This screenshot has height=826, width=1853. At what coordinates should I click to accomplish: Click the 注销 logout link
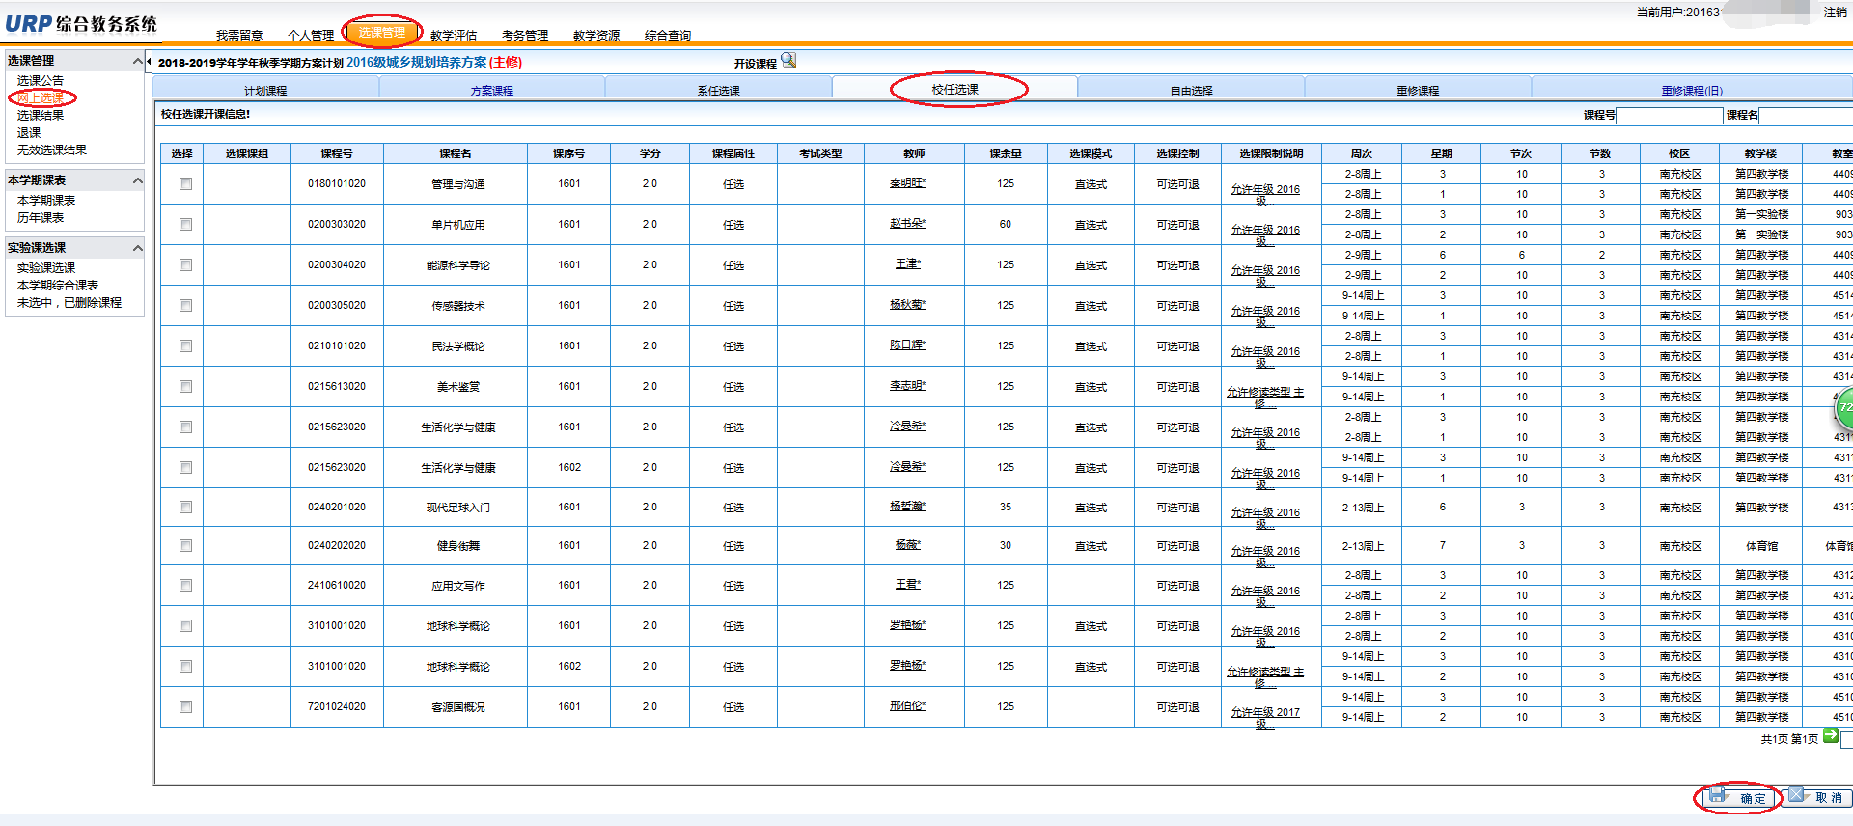tap(1835, 13)
